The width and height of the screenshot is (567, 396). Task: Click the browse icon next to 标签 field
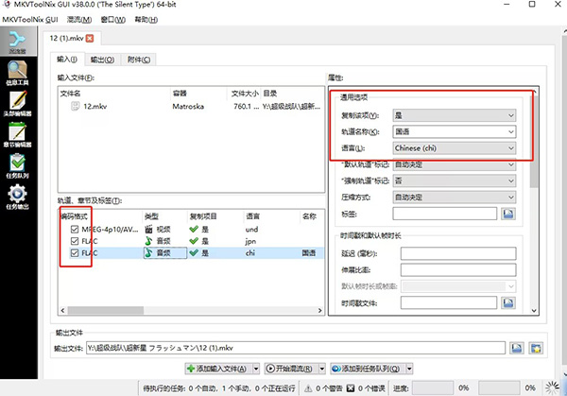[x=508, y=215]
